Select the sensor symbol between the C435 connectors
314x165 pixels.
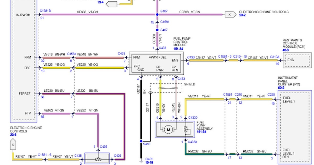98,159
